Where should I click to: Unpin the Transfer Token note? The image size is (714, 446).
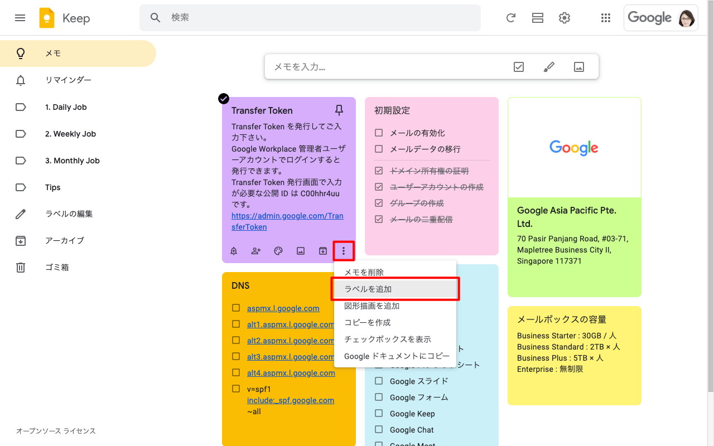pyautogui.click(x=339, y=110)
